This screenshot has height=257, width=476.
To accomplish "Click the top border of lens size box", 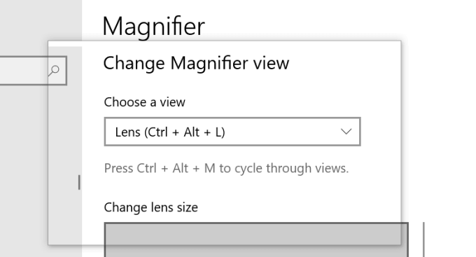I will [x=256, y=223].
